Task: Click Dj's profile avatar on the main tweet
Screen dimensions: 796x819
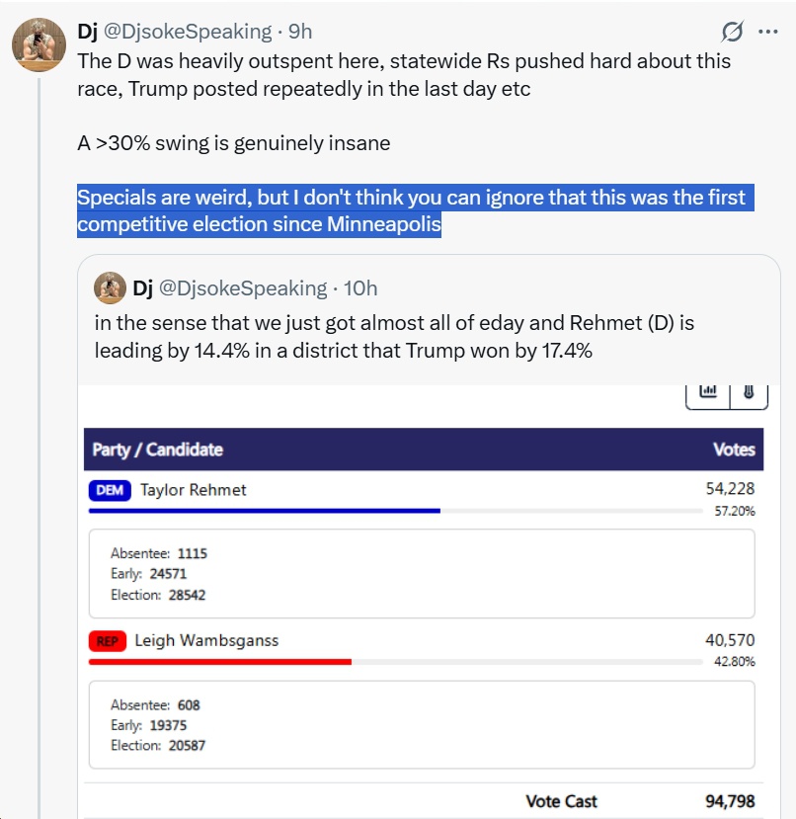Action: [39, 45]
